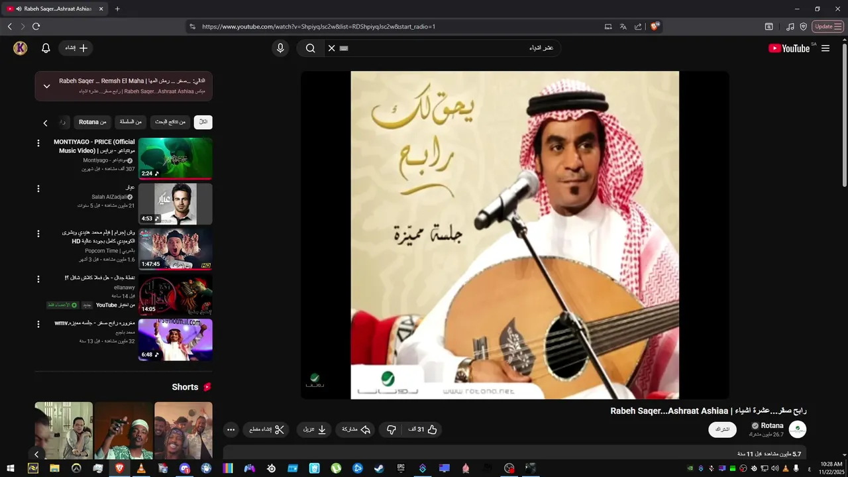Image resolution: width=848 pixels, height=477 pixels.
Task: Open options menu for منوروره رابح صقر video
Action: (38, 324)
